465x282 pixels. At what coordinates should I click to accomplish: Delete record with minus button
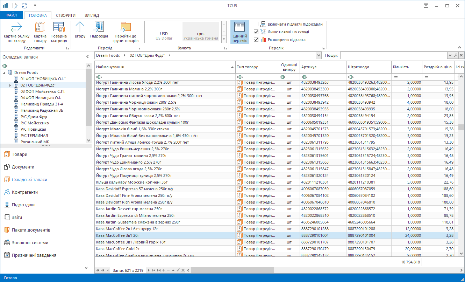pos(168,270)
